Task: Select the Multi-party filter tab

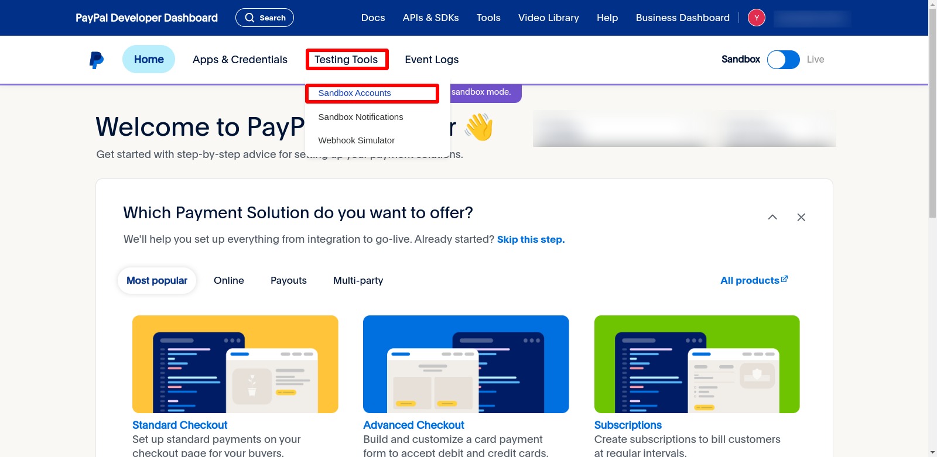Action: coord(358,280)
